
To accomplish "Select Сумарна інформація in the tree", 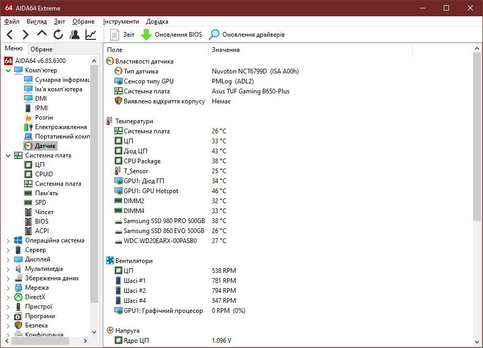I will (57, 80).
